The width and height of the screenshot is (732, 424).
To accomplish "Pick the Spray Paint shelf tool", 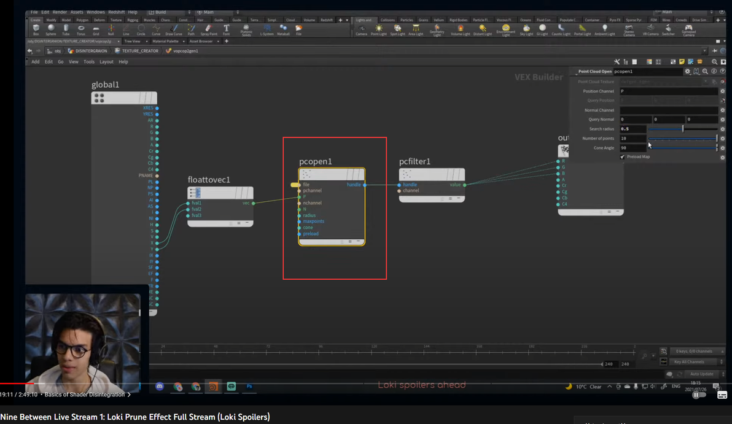I will click(209, 29).
